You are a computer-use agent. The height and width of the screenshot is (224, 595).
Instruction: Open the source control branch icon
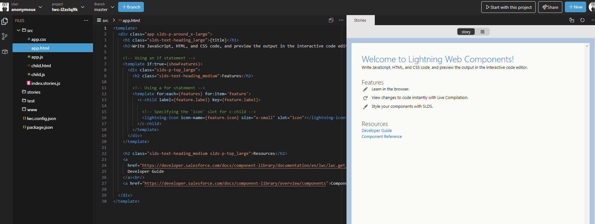point(5,36)
